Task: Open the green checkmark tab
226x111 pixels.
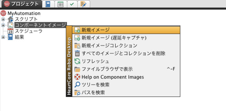Action: 72,4
